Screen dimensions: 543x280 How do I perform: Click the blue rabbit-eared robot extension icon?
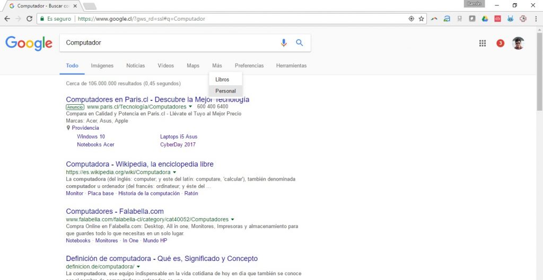(x=511, y=19)
